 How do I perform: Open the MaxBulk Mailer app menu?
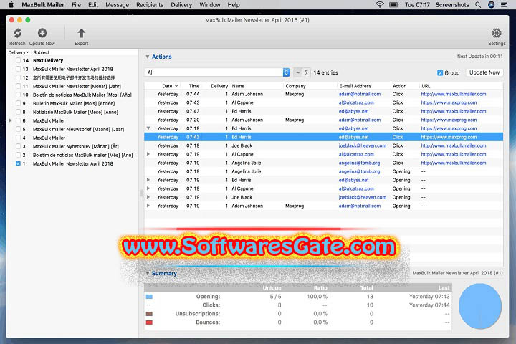[43, 4]
